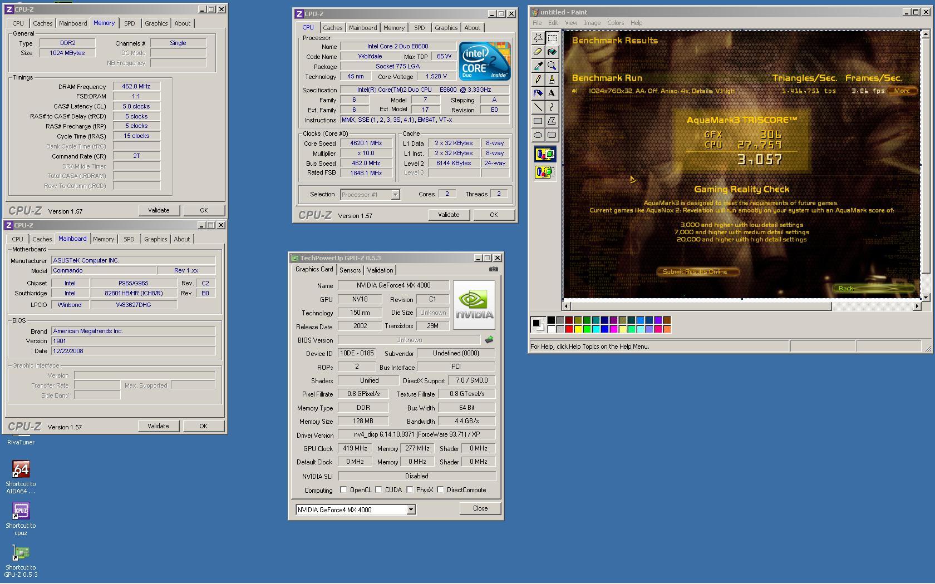Open the RivaTuner desktop shortcut label
This screenshot has width=935, height=584.
(x=21, y=443)
